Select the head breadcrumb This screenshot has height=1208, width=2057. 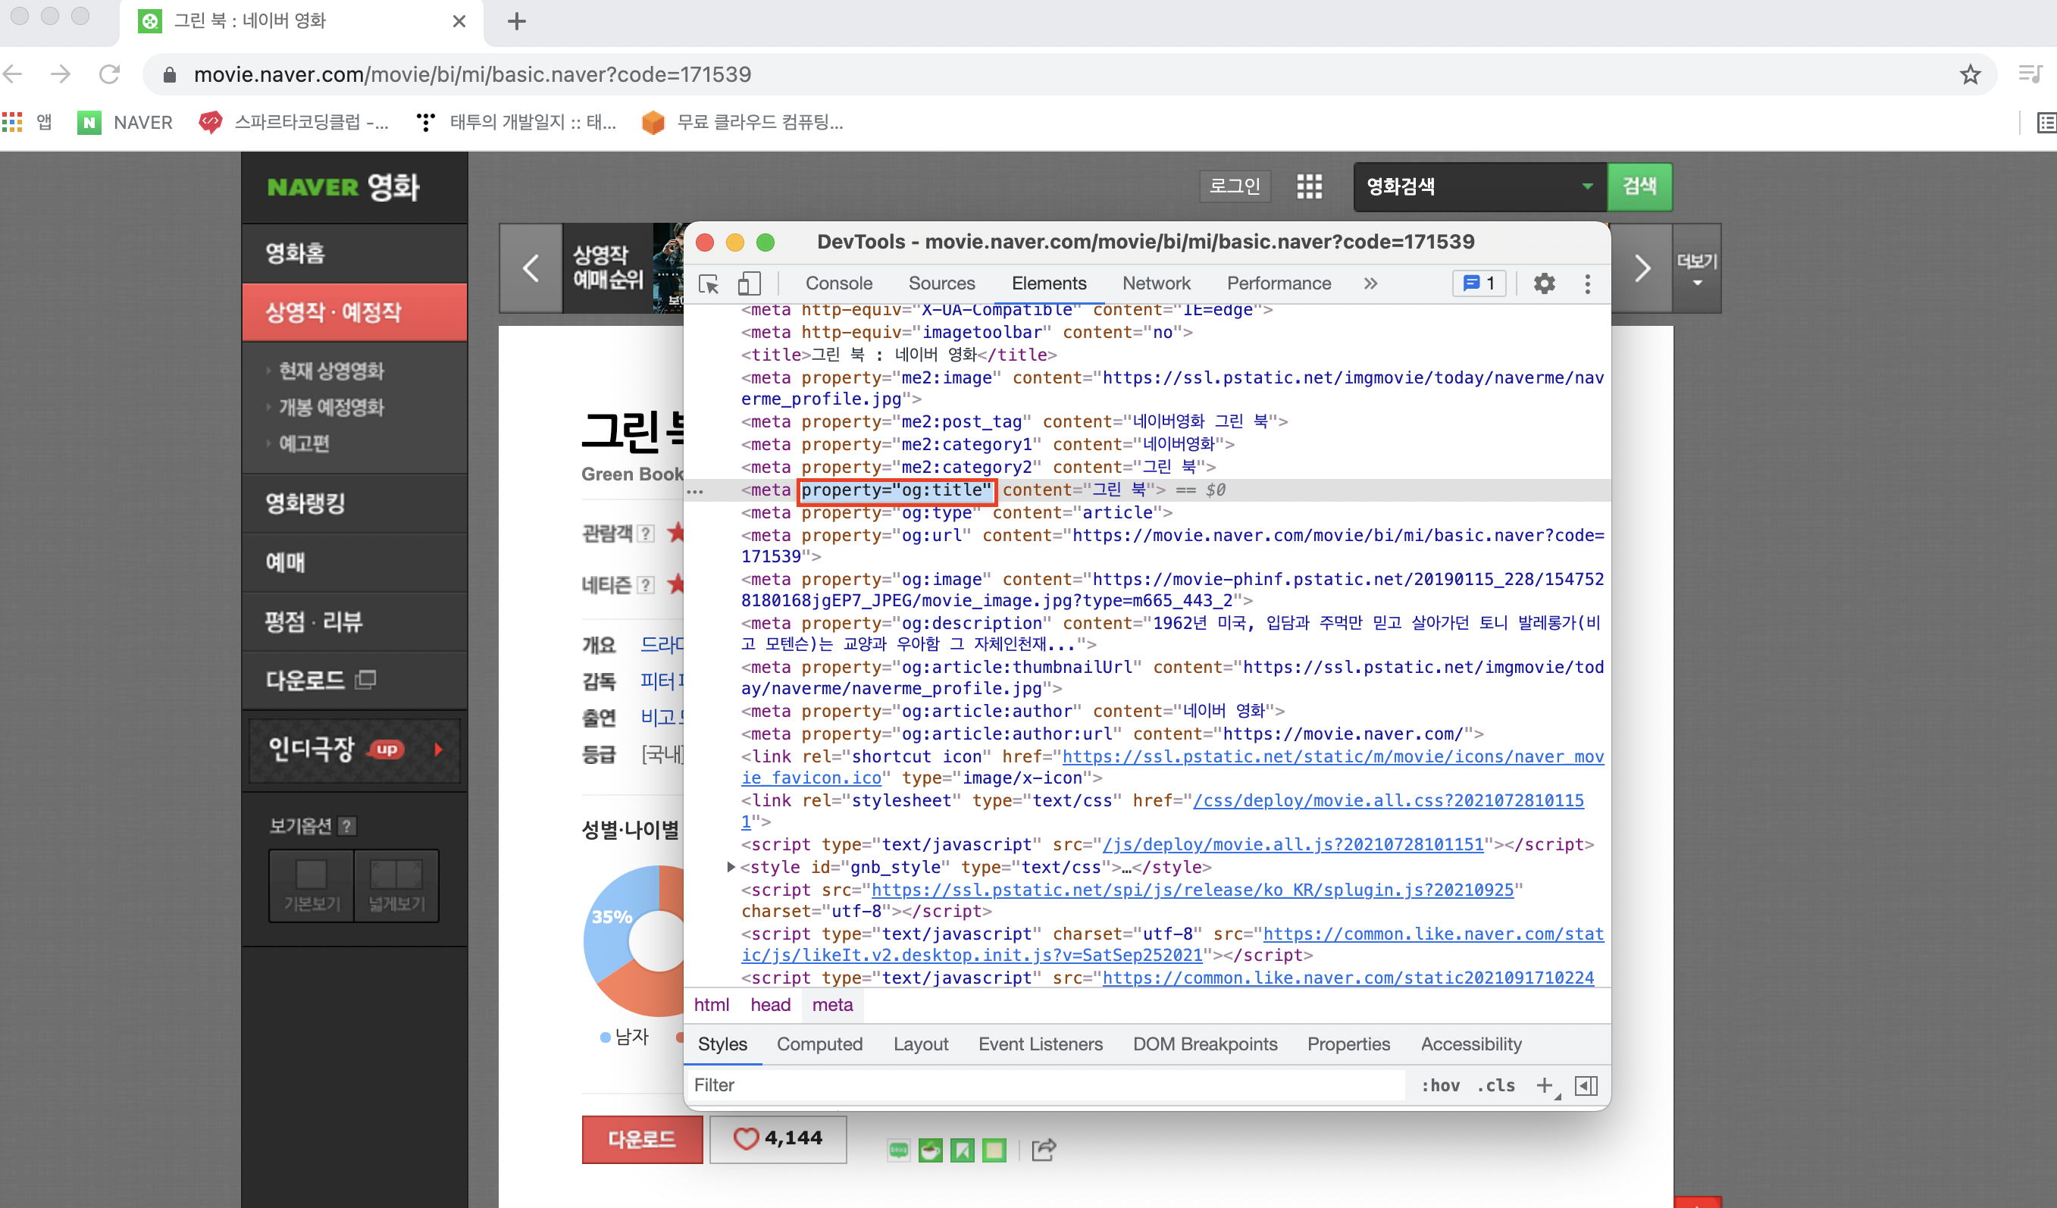[770, 1005]
